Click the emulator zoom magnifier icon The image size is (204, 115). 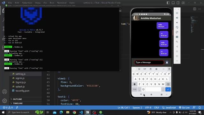click(177, 42)
